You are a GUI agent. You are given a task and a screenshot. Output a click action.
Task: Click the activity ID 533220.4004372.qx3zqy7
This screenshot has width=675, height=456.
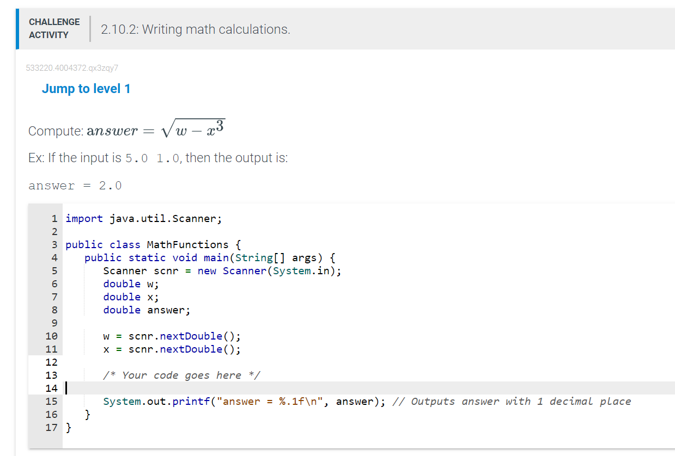click(72, 68)
